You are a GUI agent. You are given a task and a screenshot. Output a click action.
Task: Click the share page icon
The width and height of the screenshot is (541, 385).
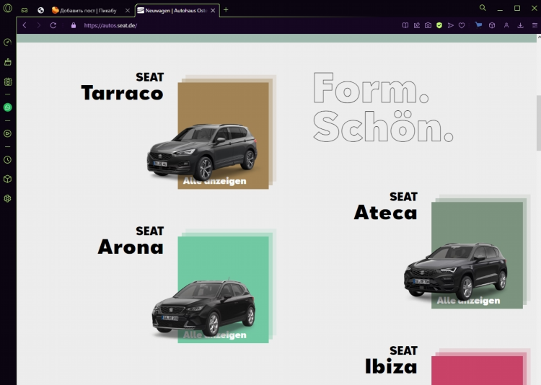click(417, 25)
